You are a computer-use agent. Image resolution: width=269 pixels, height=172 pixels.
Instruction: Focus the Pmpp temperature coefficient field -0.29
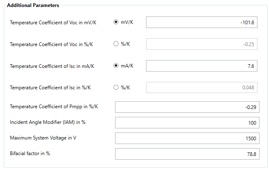tap(187, 107)
